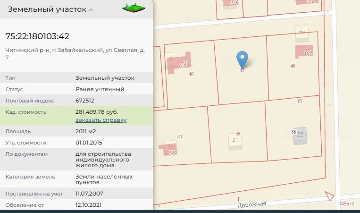Screen dimensions: 360x213
Task: Click the Тип row value Земельный участок
Action: 105,78
